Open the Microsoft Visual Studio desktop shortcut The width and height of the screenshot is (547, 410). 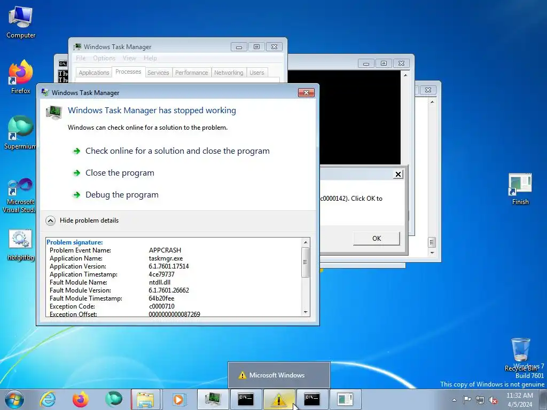(x=19, y=195)
